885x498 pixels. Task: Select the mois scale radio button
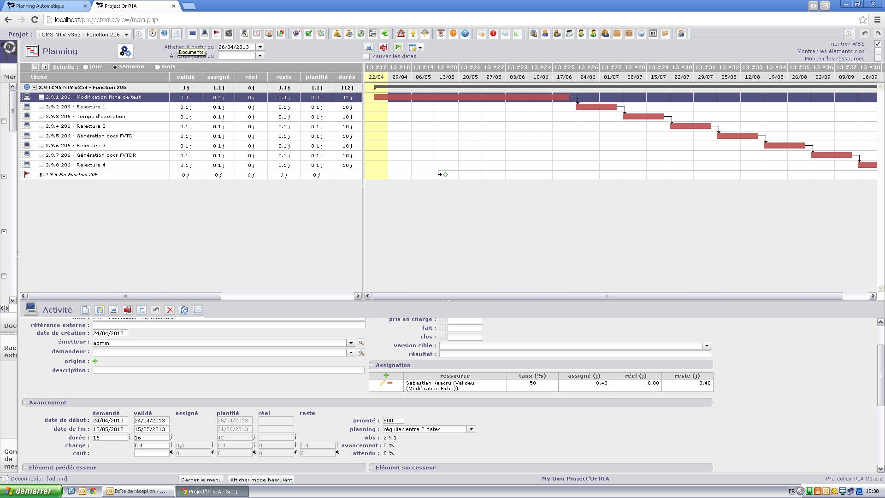[x=158, y=67]
